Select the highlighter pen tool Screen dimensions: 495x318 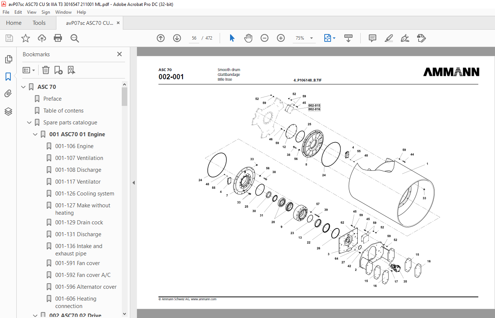click(x=389, y=38)
